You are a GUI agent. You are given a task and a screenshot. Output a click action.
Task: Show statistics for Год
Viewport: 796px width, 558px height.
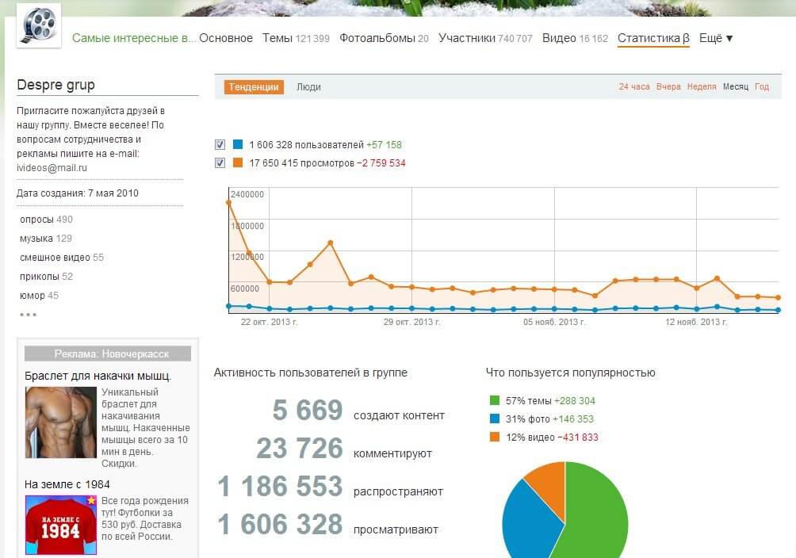[x=761, y=87]
